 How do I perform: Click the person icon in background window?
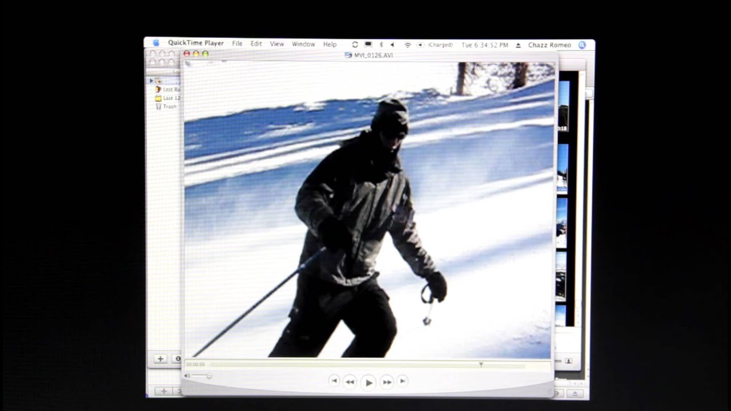568,361
